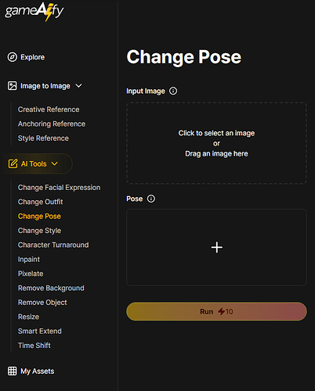315x391 pixels.
Task: Click the info icon beside Pose
Action: (x=151, y=199)
